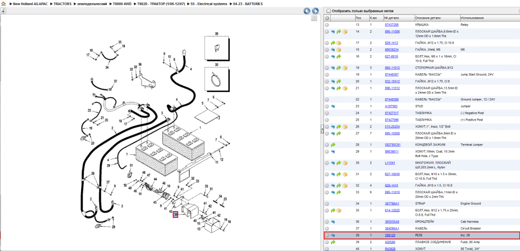520x251 pixels.
Task: Open part number link B43928
Action: coord(390,249)
